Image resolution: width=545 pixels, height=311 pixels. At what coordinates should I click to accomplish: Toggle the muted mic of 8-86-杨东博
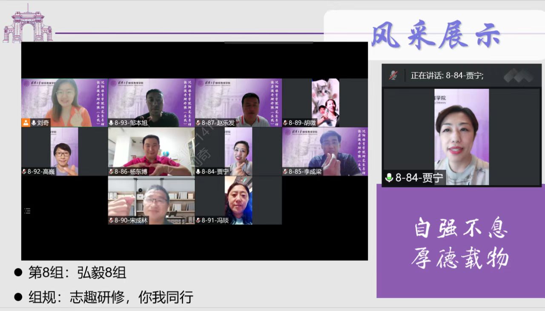click(111, 172)
